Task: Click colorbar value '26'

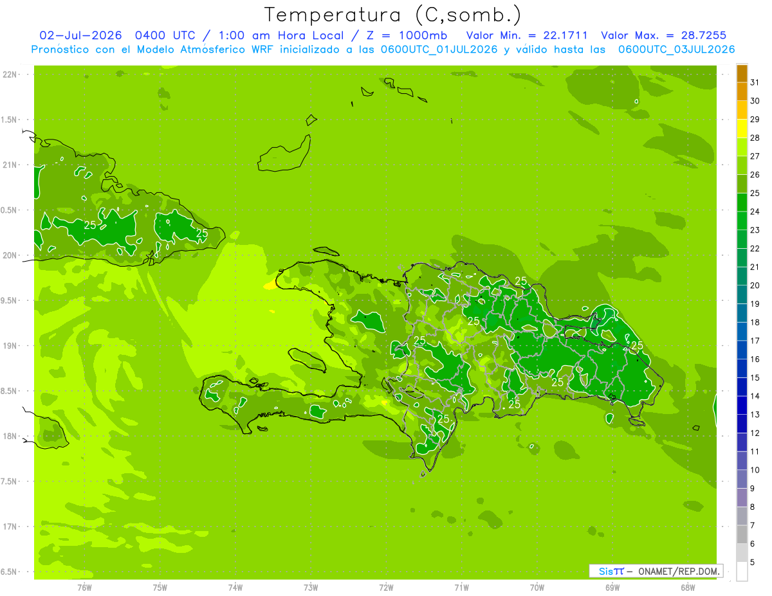Action: coord(755,175)
